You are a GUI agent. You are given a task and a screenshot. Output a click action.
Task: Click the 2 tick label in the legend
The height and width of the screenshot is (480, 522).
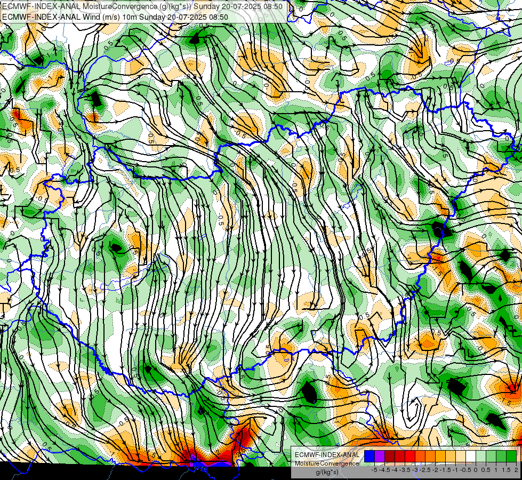[516, 470]
